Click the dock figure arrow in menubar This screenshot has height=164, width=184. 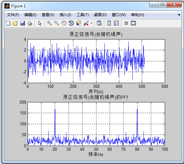179,15
